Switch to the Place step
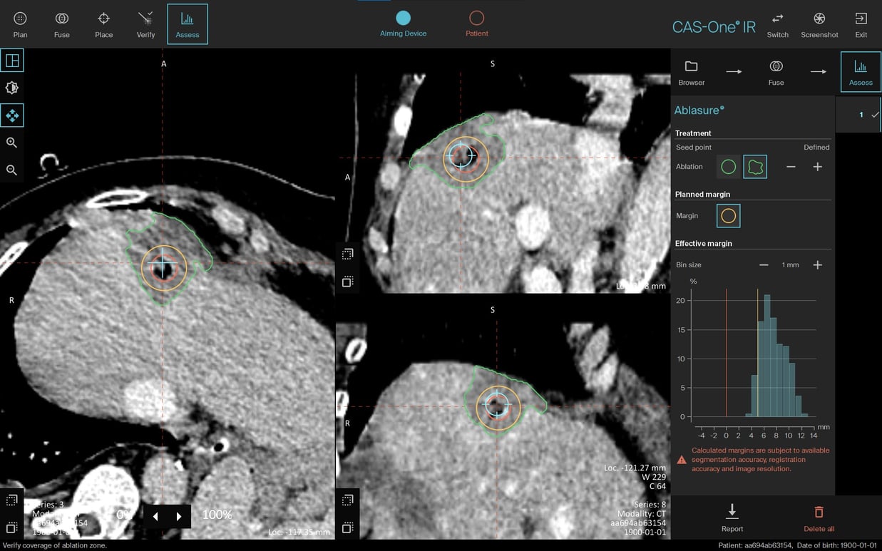Image resolution: width=882 pixels, height=551 pixels. click(104, 24)
